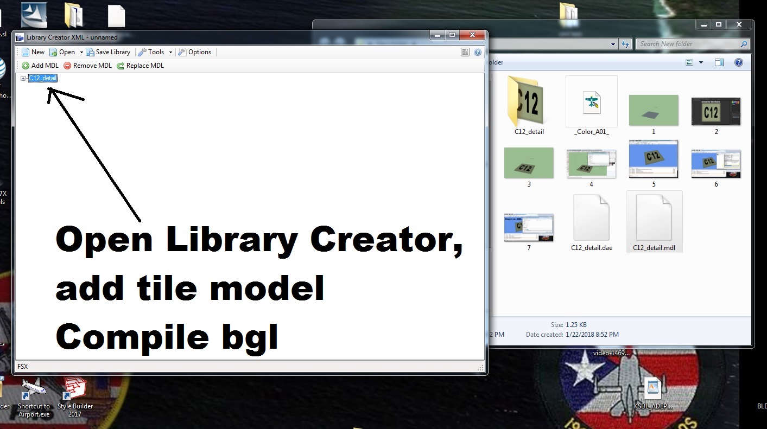Image resolution: width=767 pixels, height=429 pixels.
Task: Click the New library toolbar button
Action: pos(33,52)
